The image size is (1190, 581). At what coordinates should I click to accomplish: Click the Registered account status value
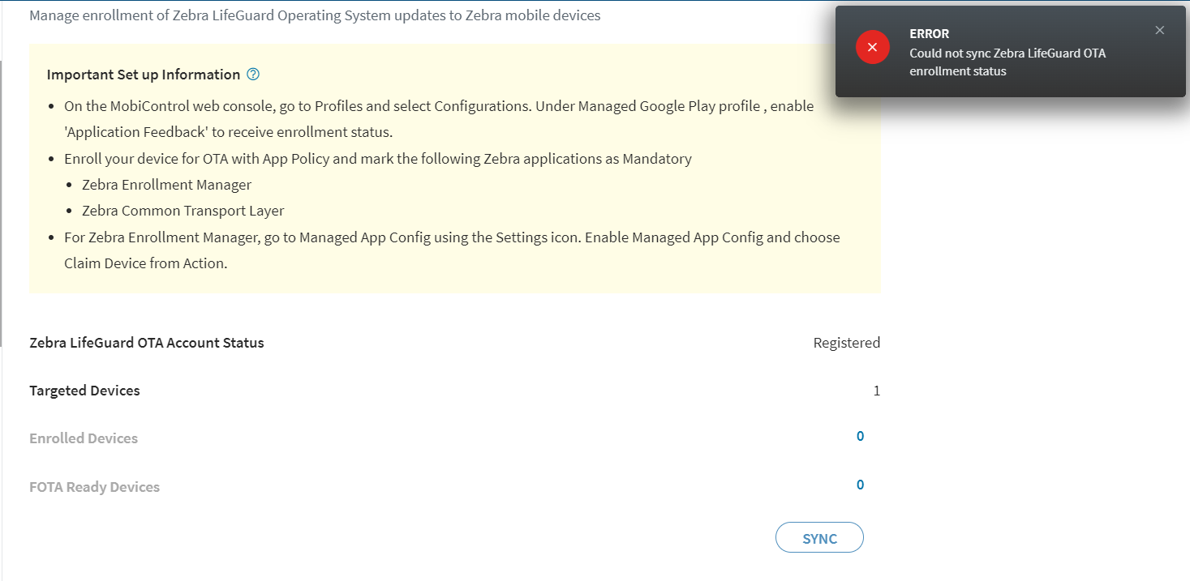[846, 343]
